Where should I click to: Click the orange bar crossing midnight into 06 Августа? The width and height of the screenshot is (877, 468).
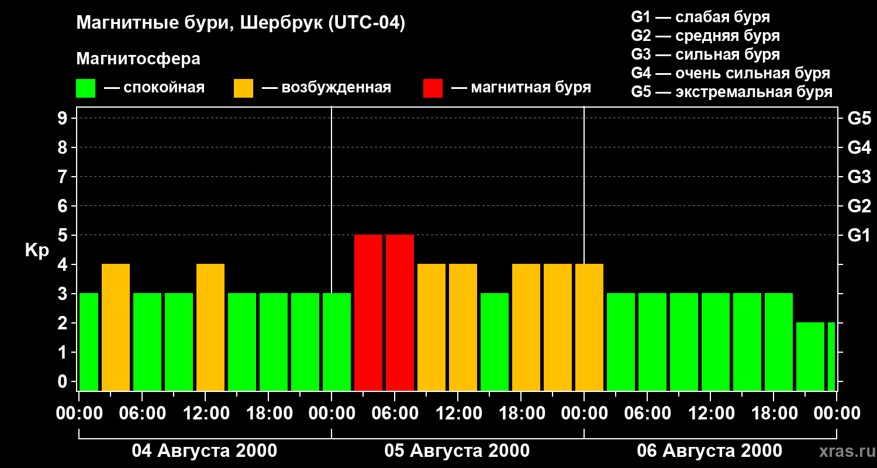tap(589, 328)
